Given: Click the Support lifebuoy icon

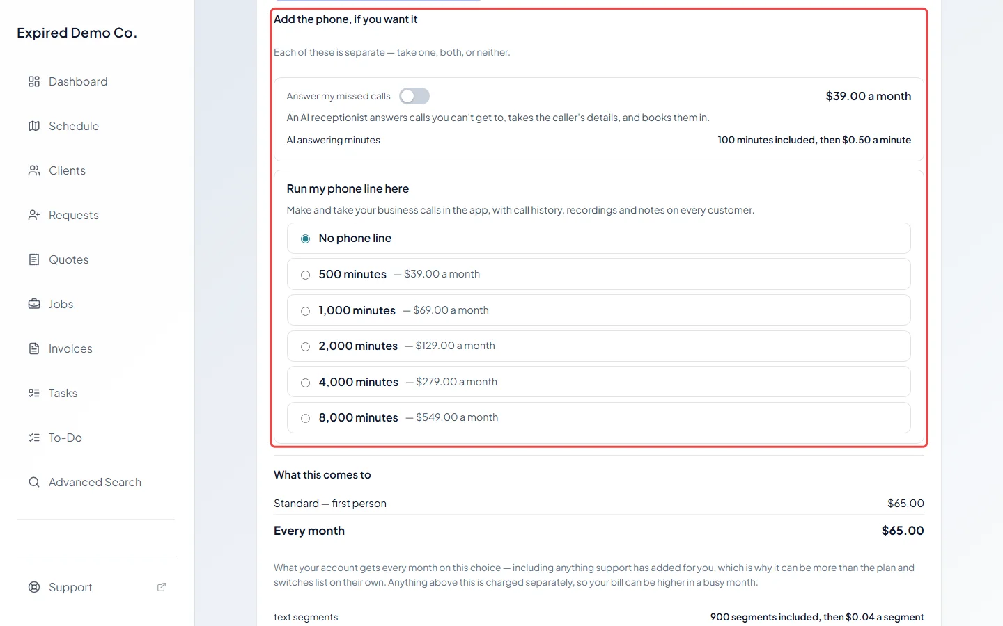Looking at the screenshot, I should (34, 587).
